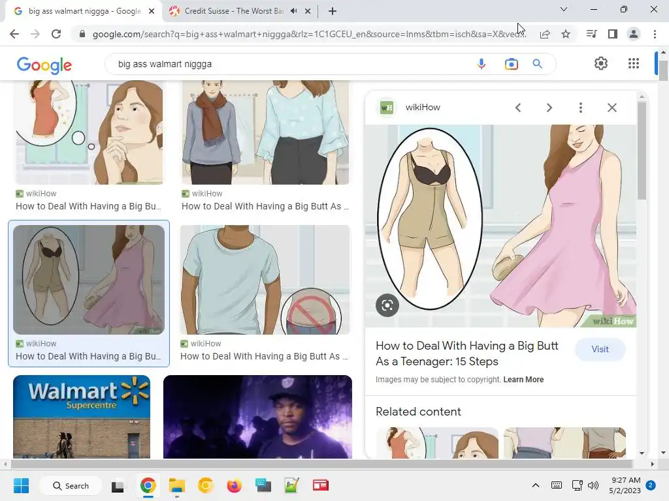Open the blue t-shirt thumbnail
669x501 pixels.
pyautogui.click(x=265, y=279)
